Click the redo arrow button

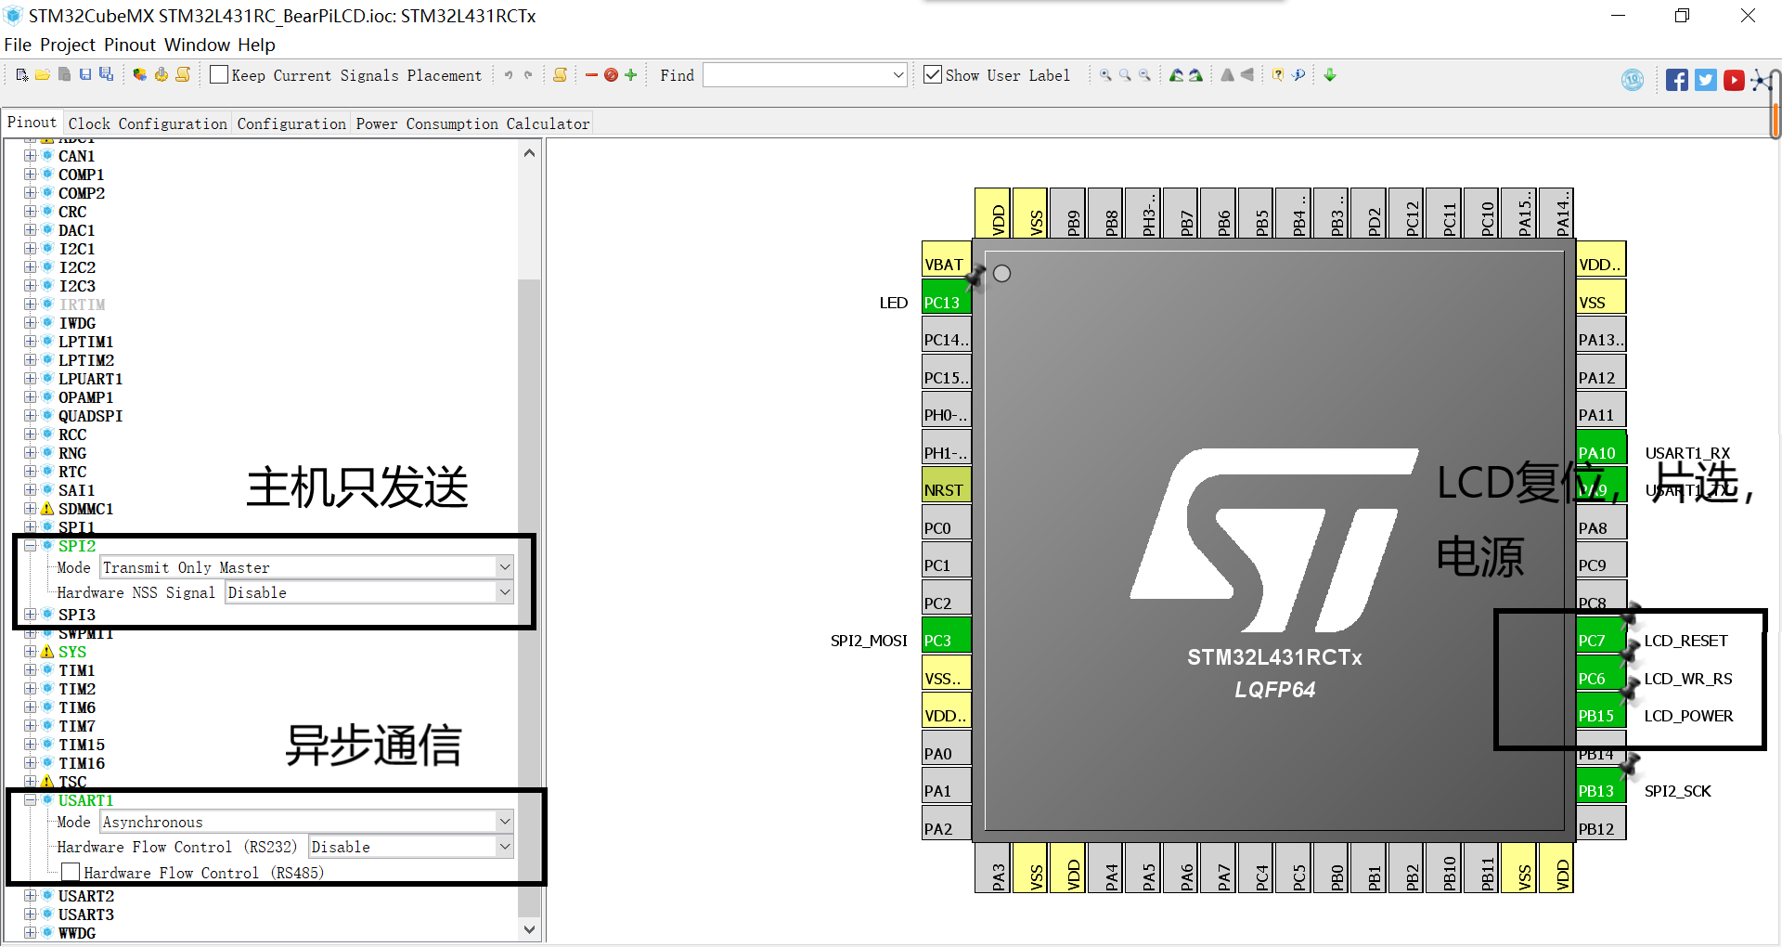pos(528,75)
